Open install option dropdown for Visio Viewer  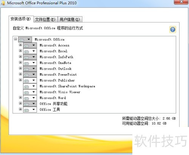point(30,92)
